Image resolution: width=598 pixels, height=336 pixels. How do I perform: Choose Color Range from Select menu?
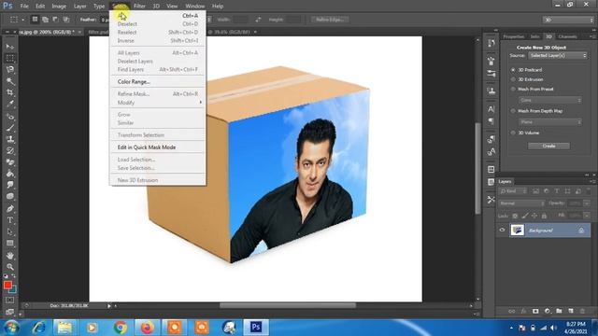(157, 82)
